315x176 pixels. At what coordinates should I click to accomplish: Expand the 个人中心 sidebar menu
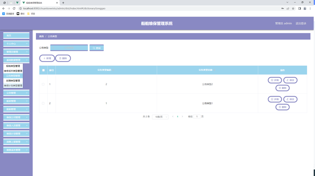click(x=16, y=44)
